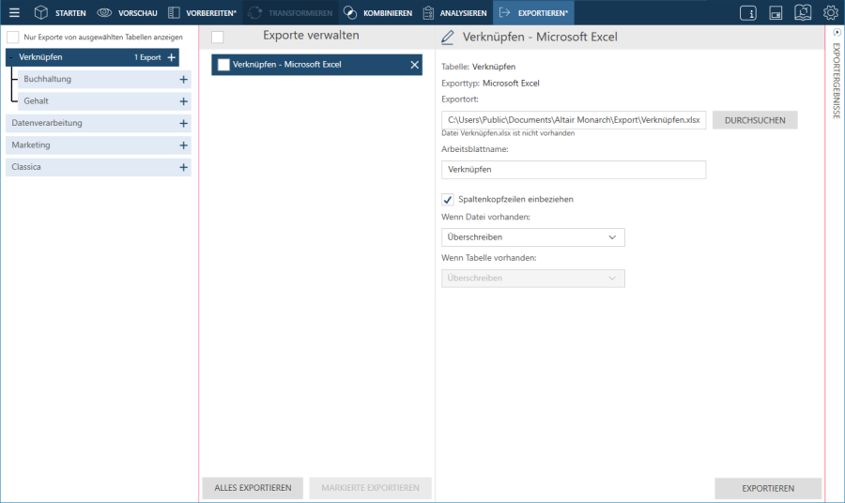Image resolution: width=845 pixels, height=503 pixels.
Task: Go to the Kombinieren tab
Action: [x=377, y=13]
